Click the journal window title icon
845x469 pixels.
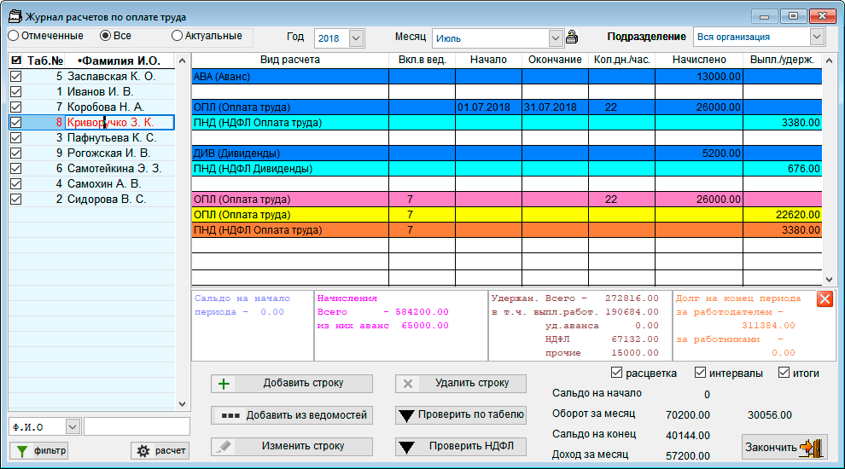click(x=15, y=17)
